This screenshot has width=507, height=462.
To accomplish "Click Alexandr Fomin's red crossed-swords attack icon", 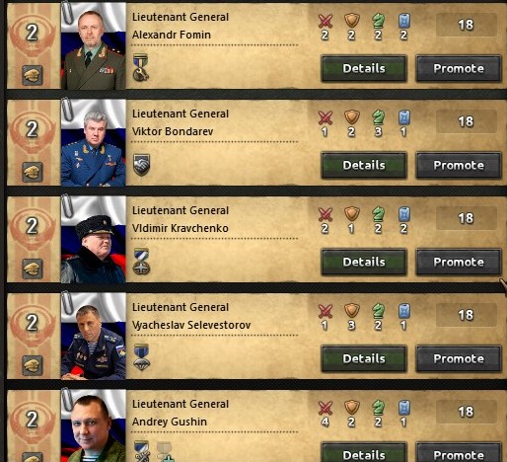I will click(x=326, y=21).
